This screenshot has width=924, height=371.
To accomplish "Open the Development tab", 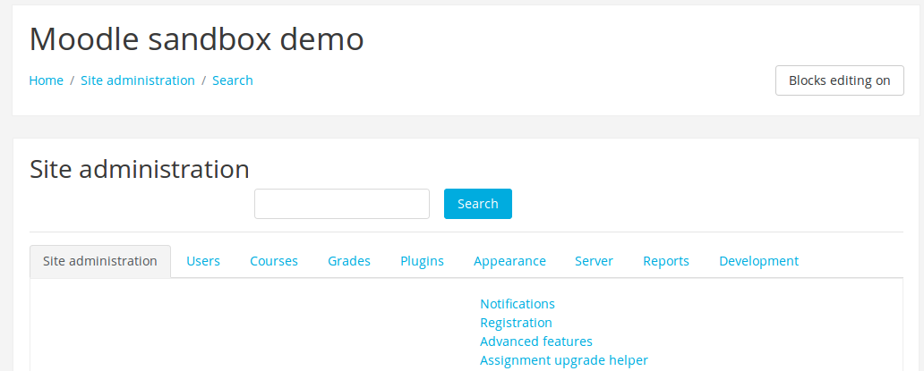I will pyautogui.click(x=759, y=261).
